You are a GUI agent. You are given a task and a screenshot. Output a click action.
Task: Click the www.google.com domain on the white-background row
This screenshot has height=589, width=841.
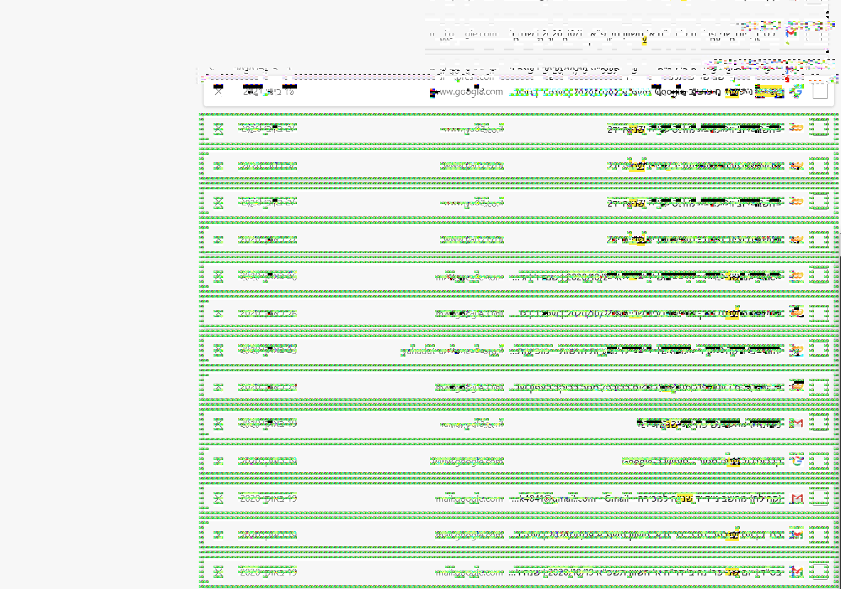tap(468, 92)
